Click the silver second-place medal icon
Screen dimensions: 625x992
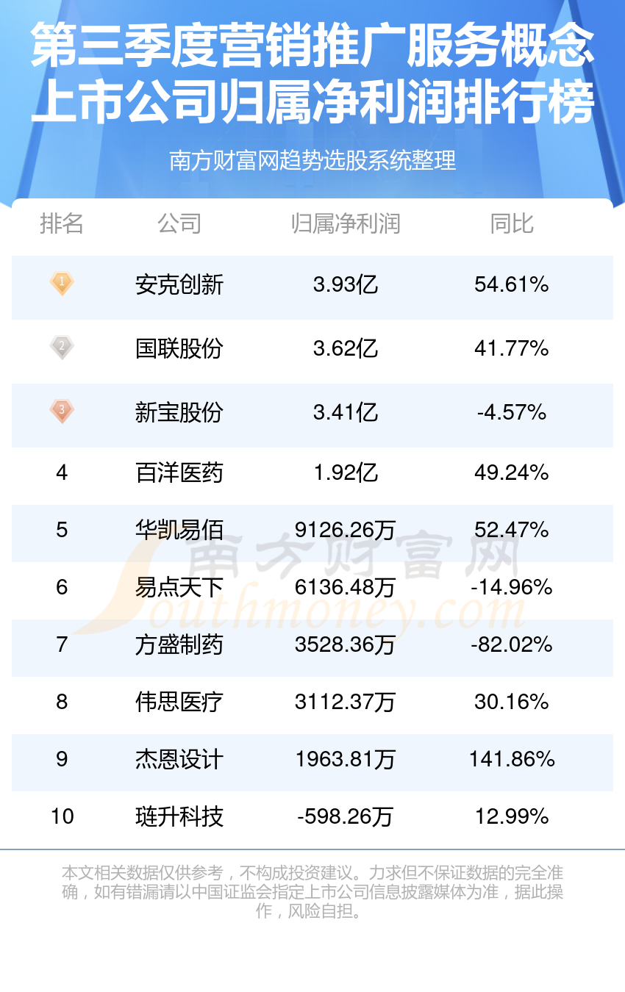(x=62, y=347)
